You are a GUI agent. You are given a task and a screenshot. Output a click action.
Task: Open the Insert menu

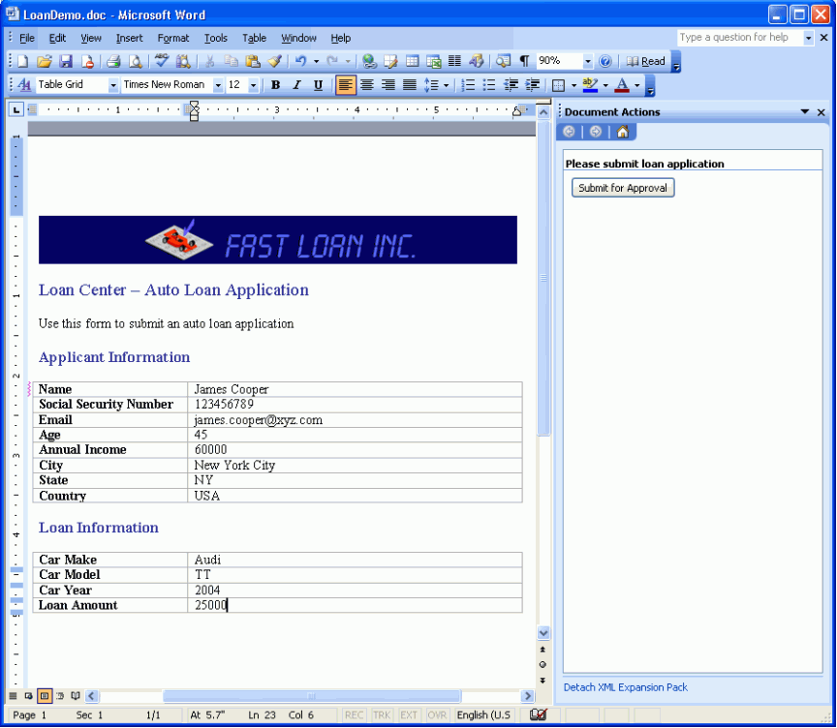129,38
